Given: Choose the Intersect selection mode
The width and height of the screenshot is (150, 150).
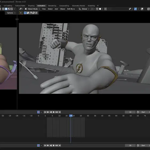Looking at the screenshot, I should (36, 13).
